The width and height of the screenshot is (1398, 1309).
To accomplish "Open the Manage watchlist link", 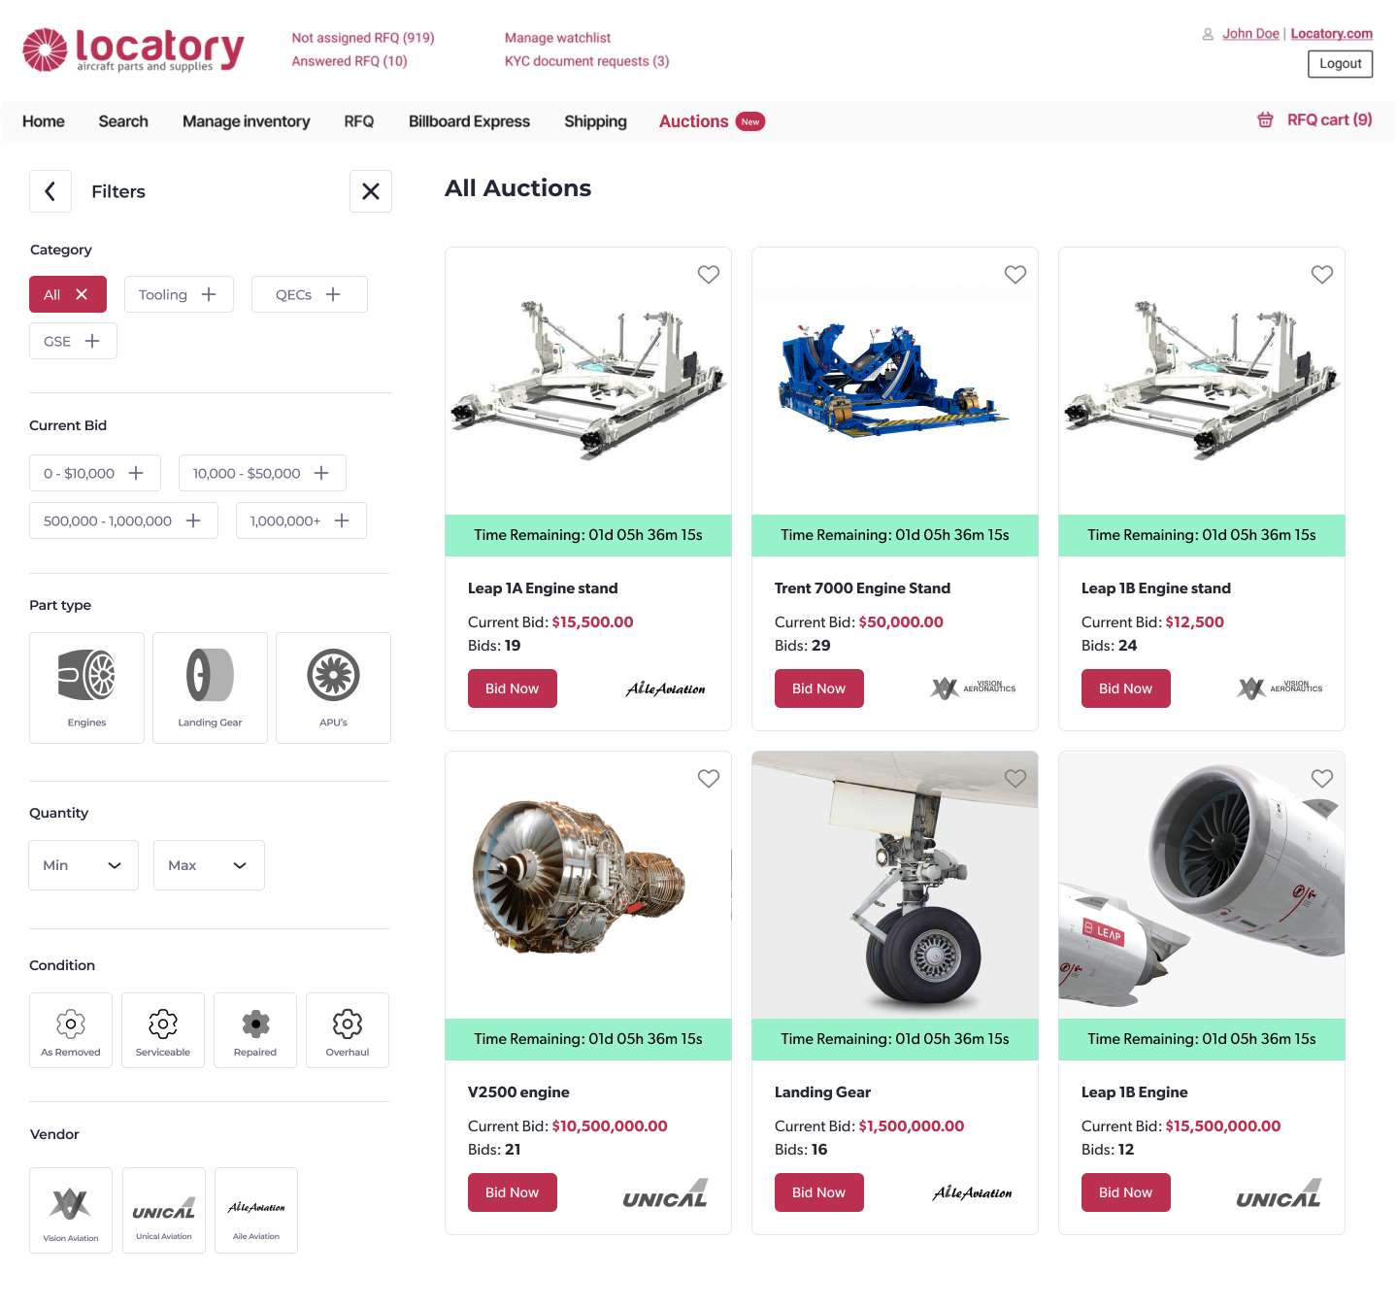I will (x=557, y=38).
